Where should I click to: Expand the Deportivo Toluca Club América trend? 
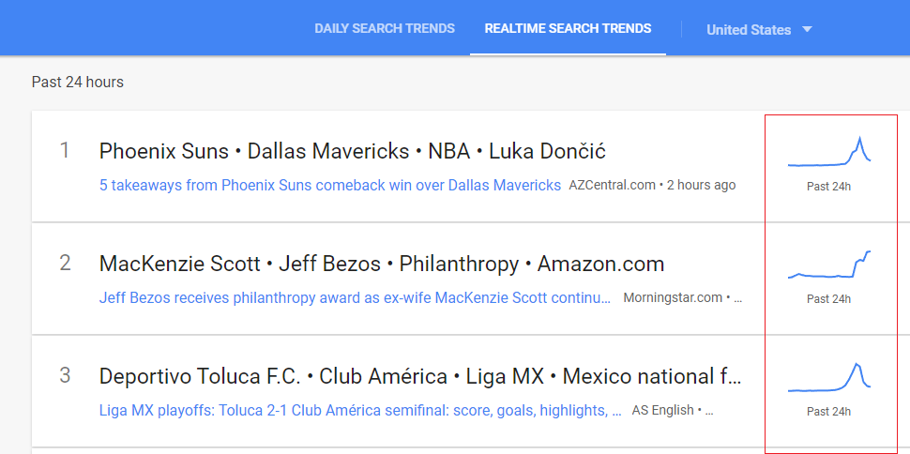[420, 376]
